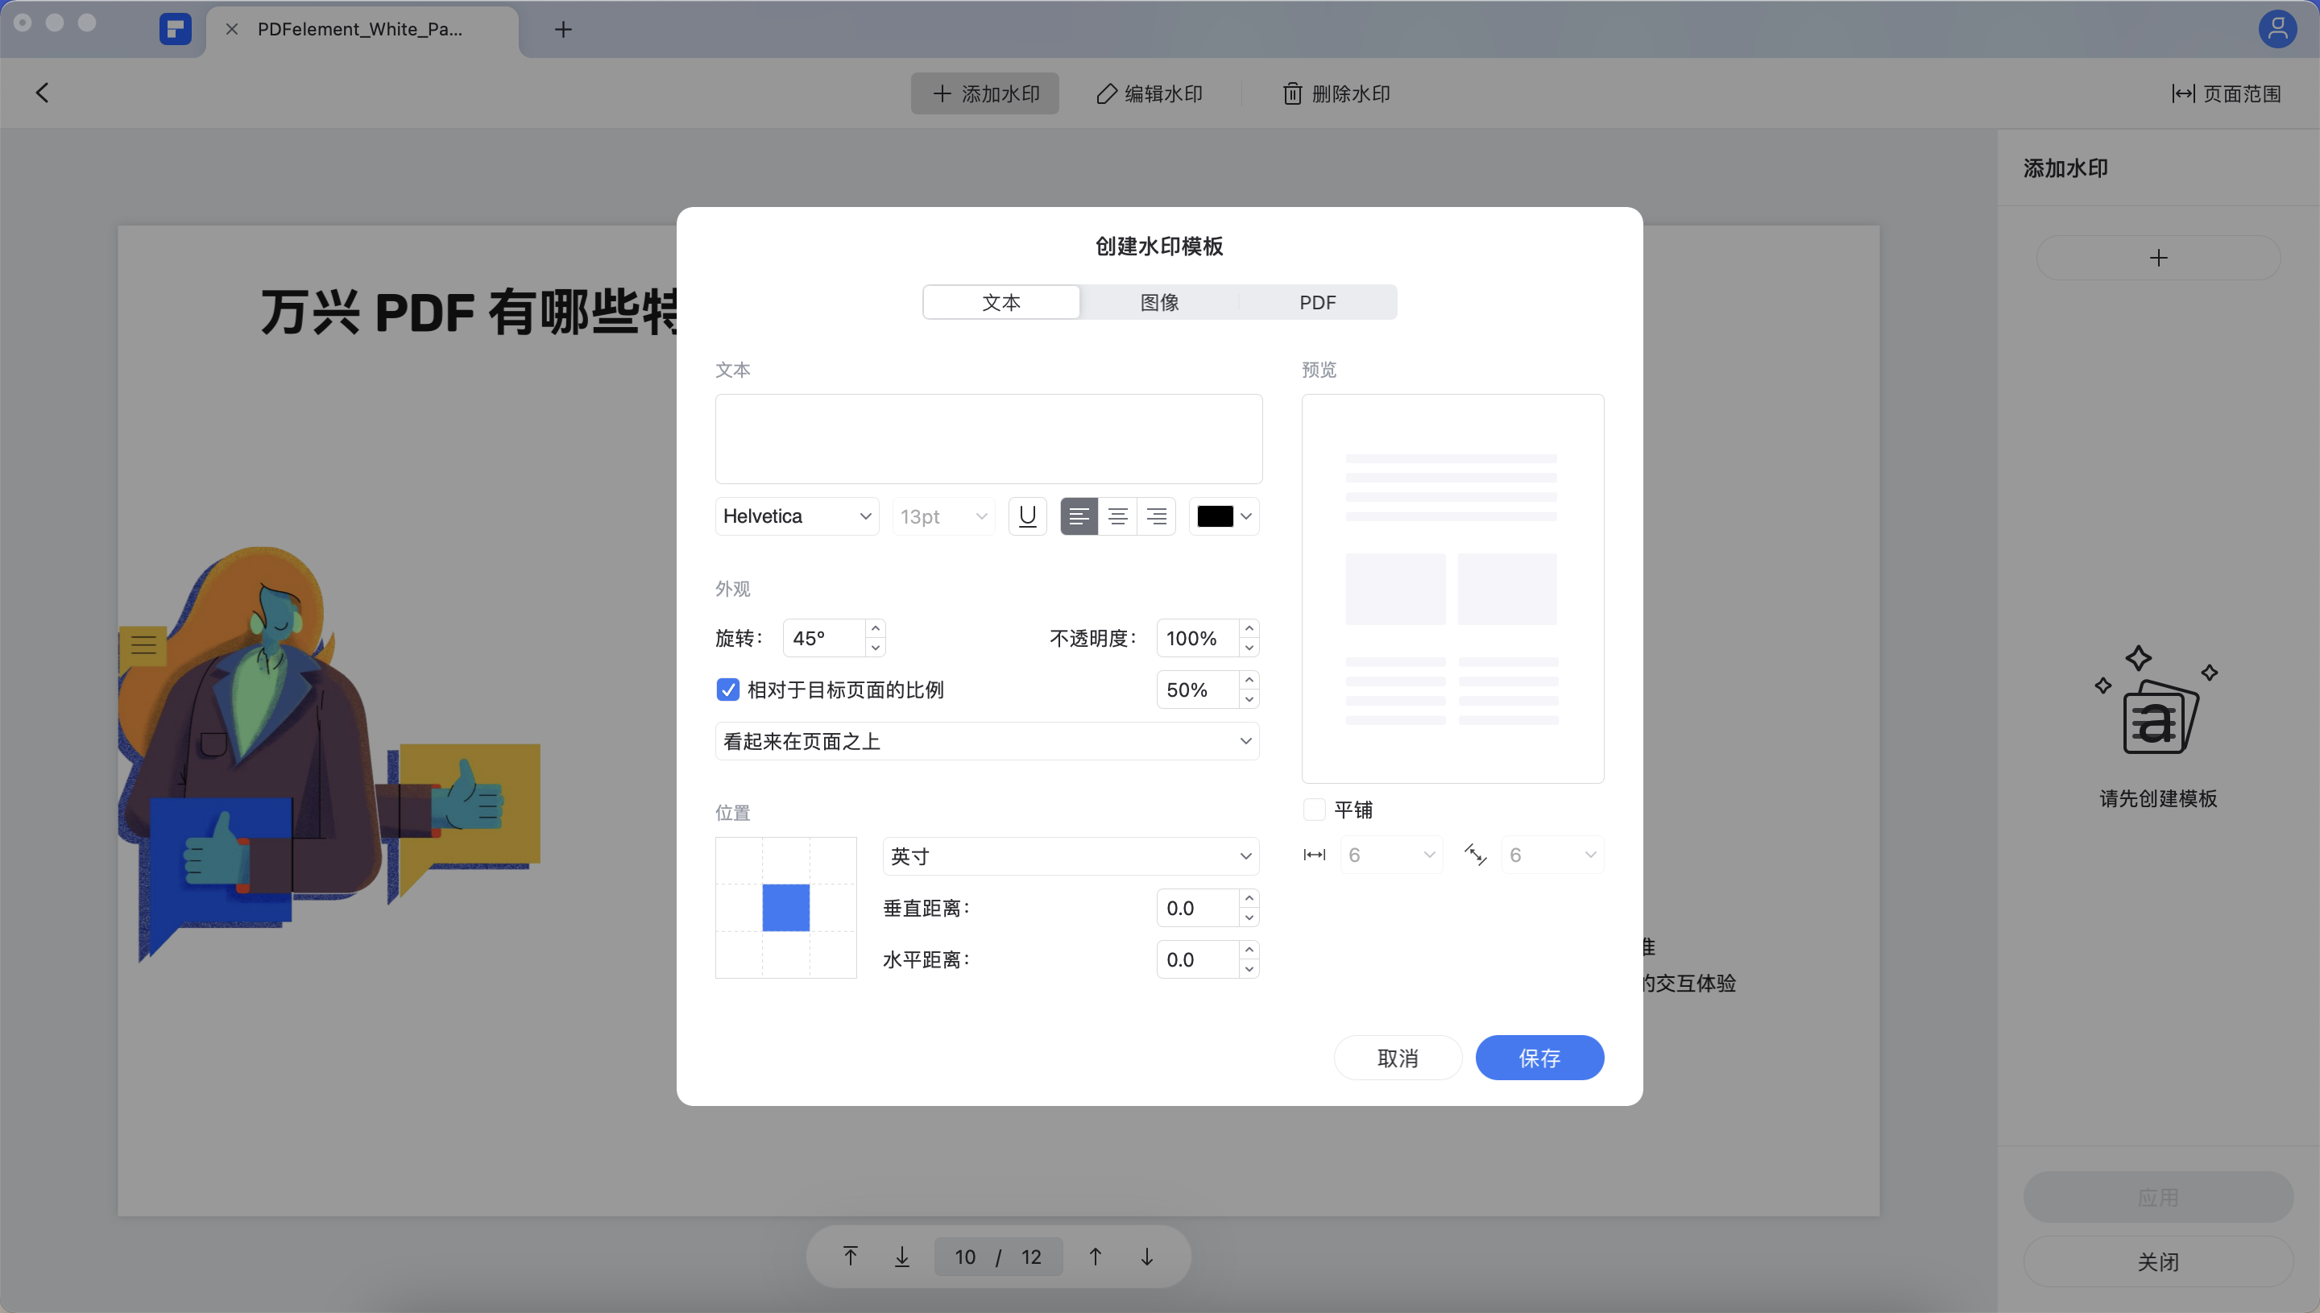Screen dimensions: 2320x1313
Task: Open the Helvetica font dropdown
Action: coord(797,516)
